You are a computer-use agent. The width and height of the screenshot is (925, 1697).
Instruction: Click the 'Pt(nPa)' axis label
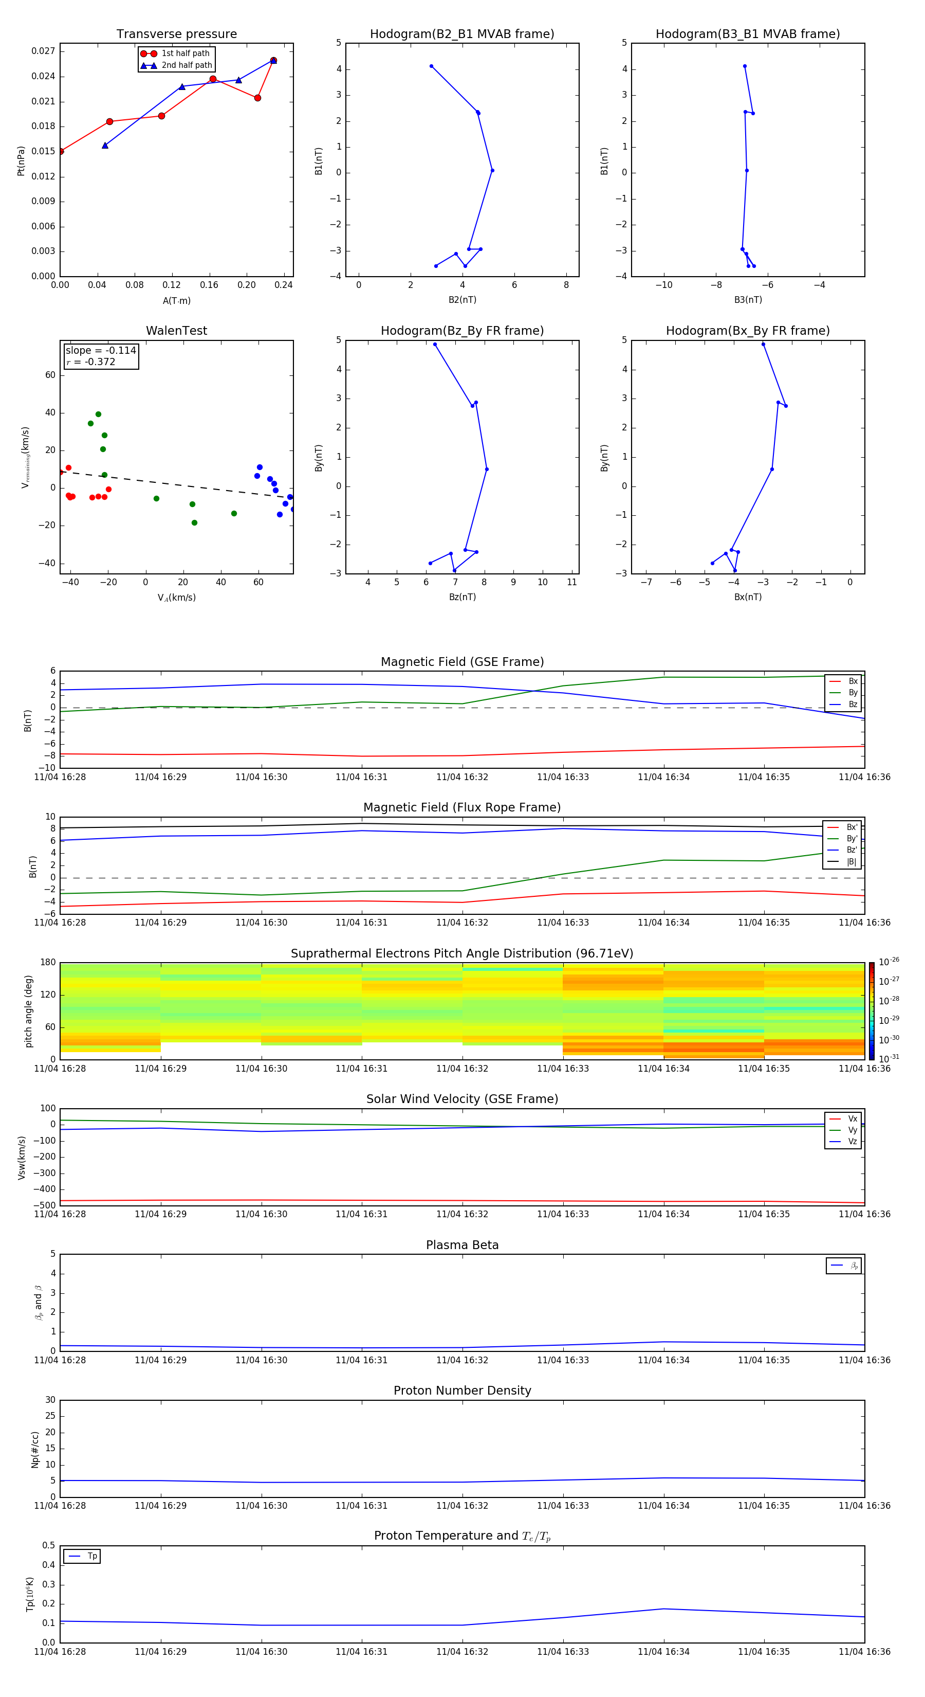point(21,161)
